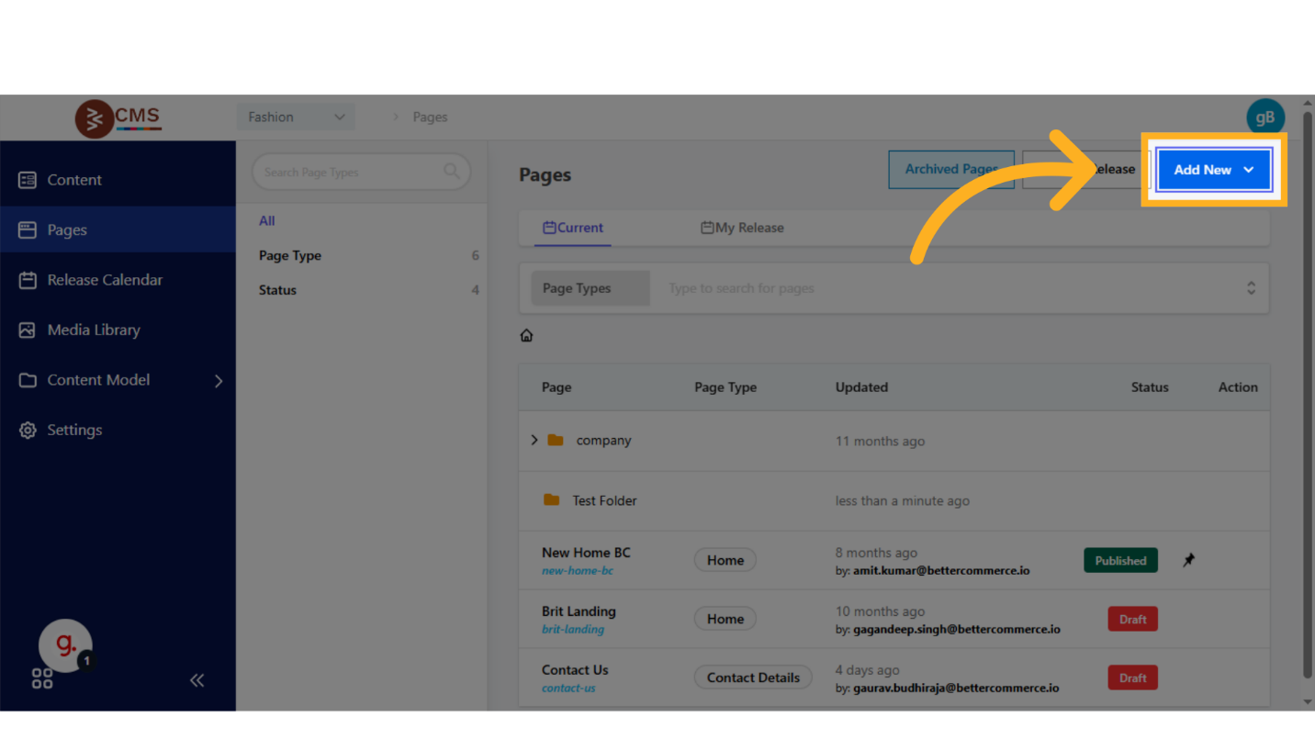Expand Content Model submenu arrow
This screenshot has width=1315, height=739.
pyautogui.click(x=219, y=381)
